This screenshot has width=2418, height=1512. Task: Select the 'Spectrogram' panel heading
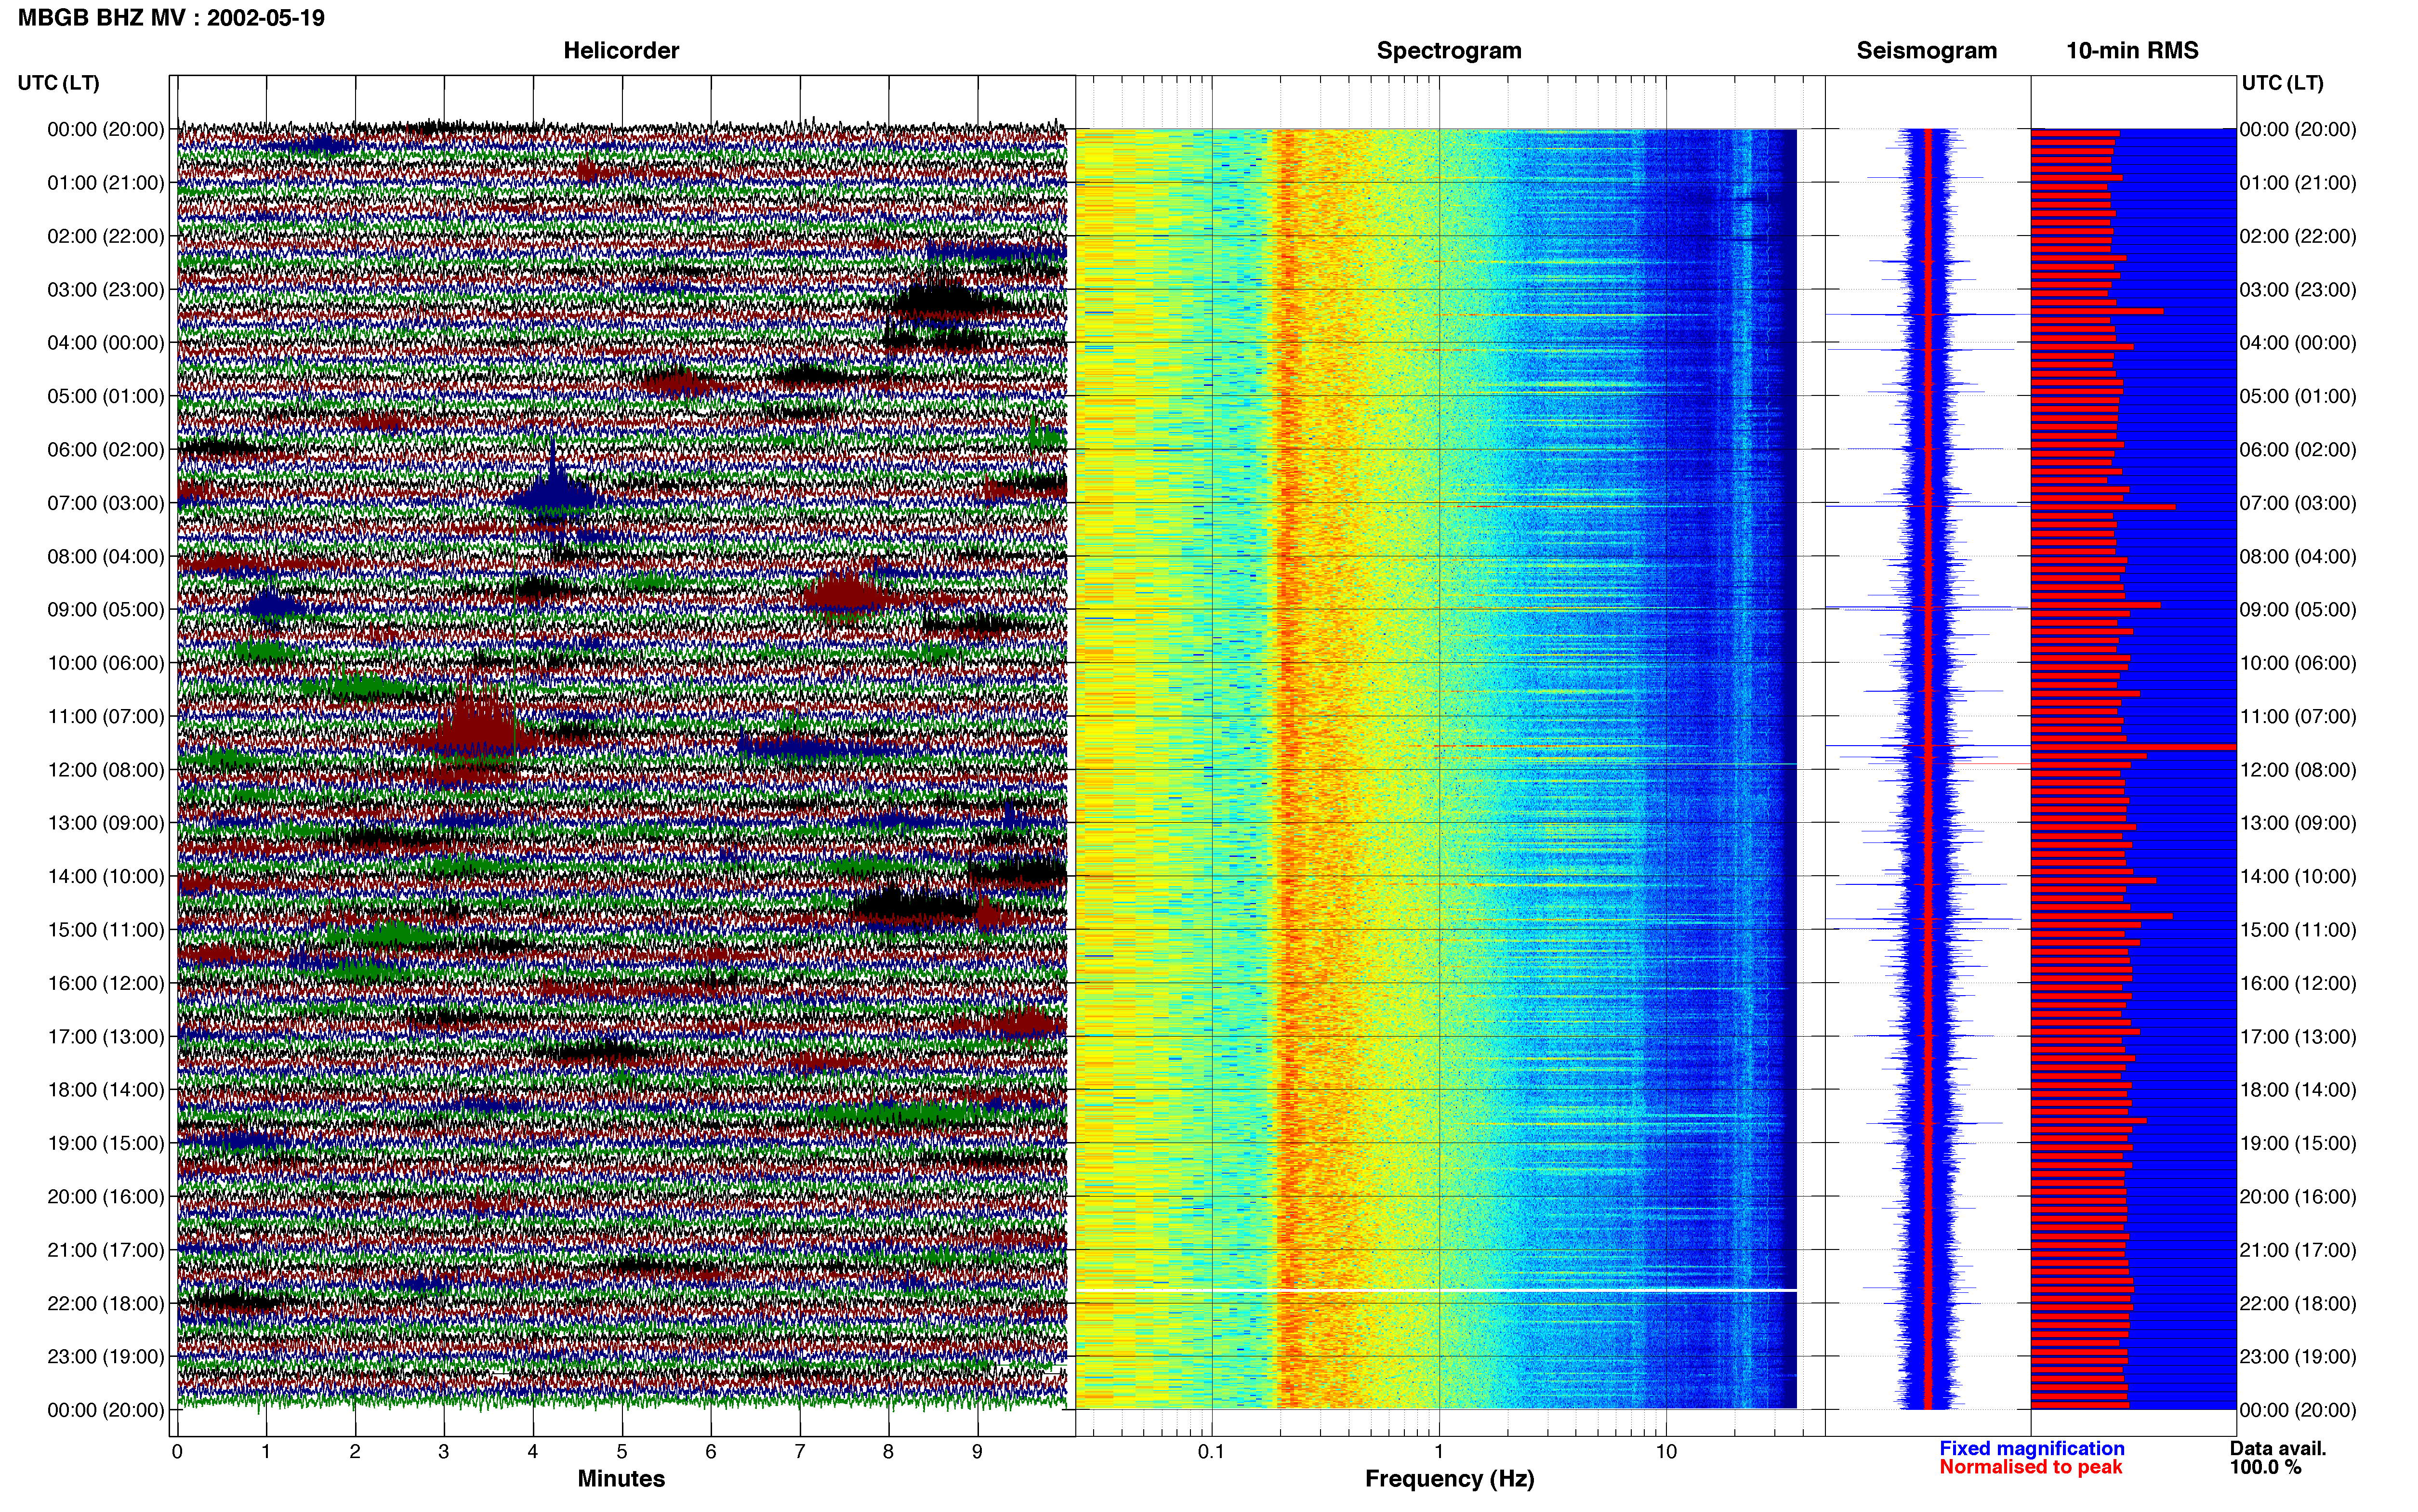pyautogui.click(x=1449, y=50)
